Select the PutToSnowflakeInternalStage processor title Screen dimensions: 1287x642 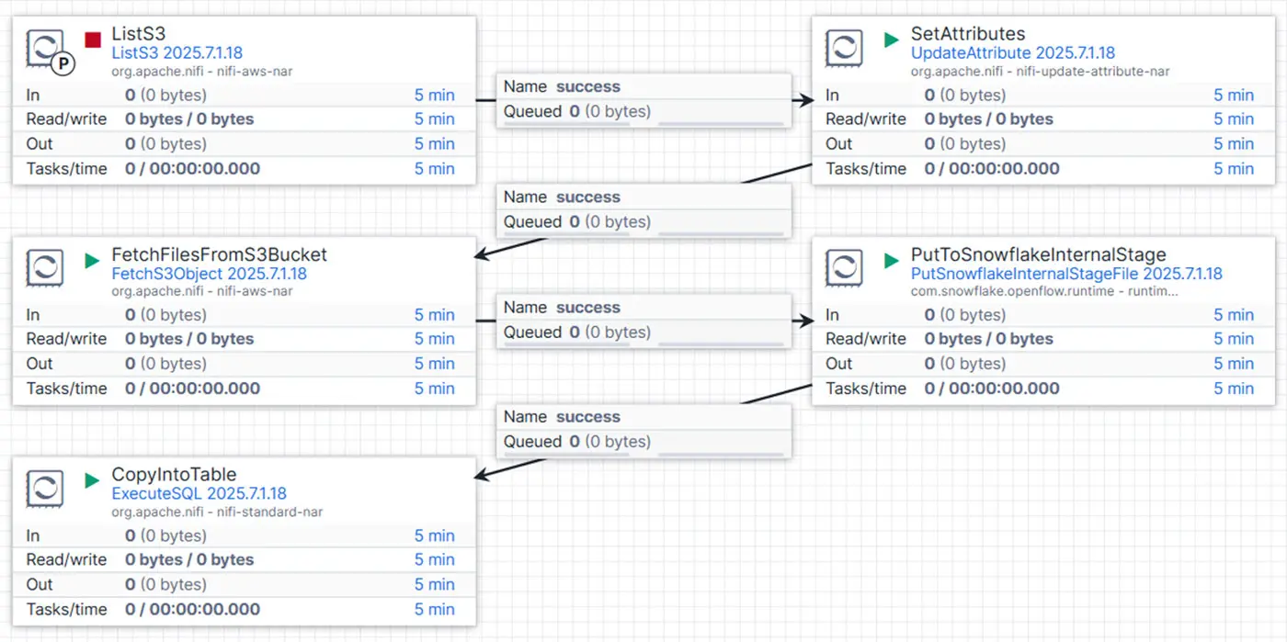click(1039, 254)
